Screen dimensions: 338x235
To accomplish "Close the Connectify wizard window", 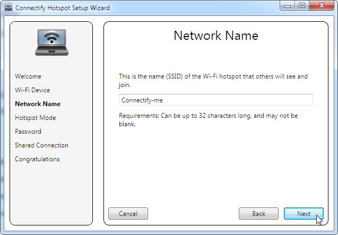I will (322, 5).
